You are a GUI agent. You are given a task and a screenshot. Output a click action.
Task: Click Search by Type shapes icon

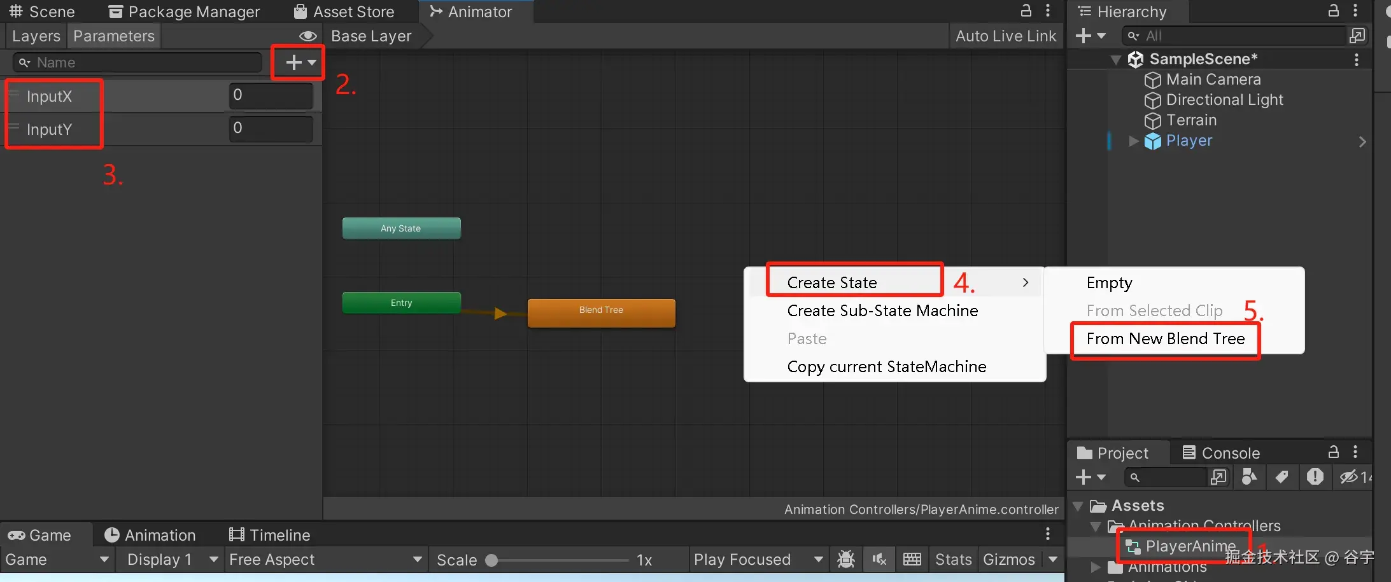pyautogui.click(x=1249, y=476)
